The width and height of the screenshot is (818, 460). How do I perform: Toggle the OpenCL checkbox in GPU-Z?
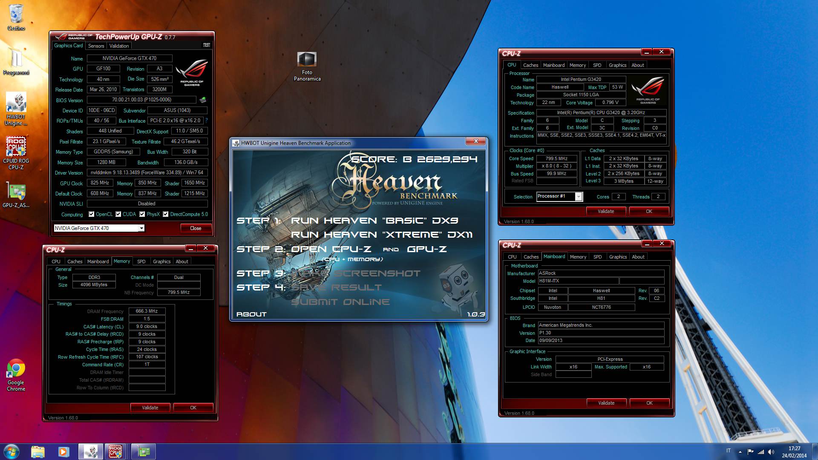(x=91, y=214)
